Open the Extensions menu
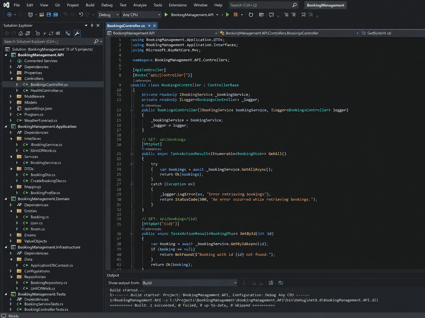This screenshot has height=318, width=425. point(178,5)
